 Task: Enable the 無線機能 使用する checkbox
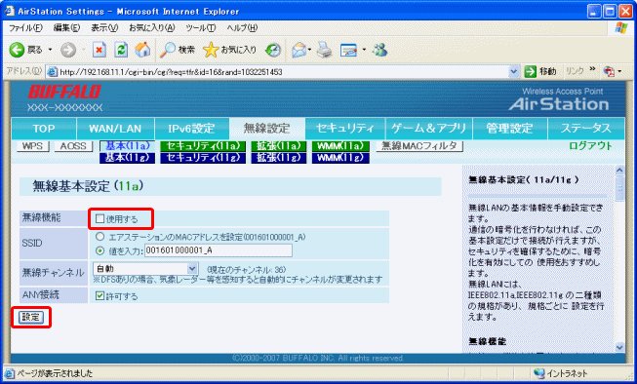coord(100,218)
